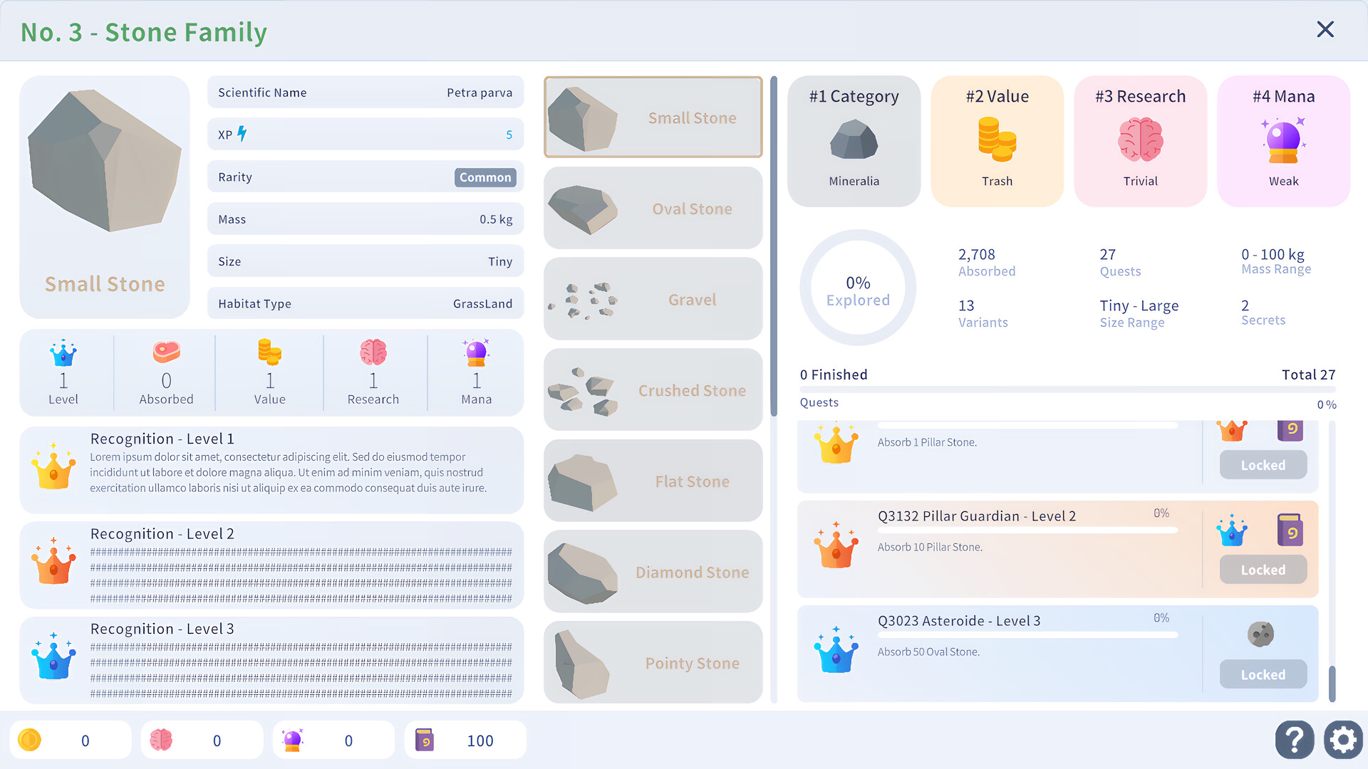This screenshot has height=769, width=1368.
Task: Select Oval Stone in the variant list
Action: click(x=653, y=209)
